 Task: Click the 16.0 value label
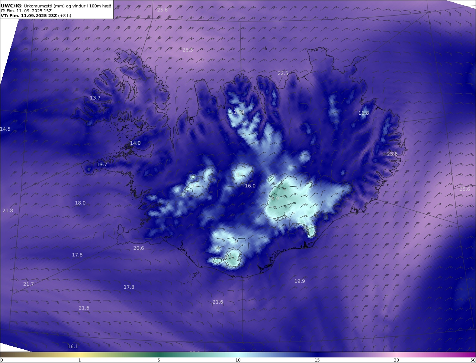pyautogui.click(x=250, y=186)
